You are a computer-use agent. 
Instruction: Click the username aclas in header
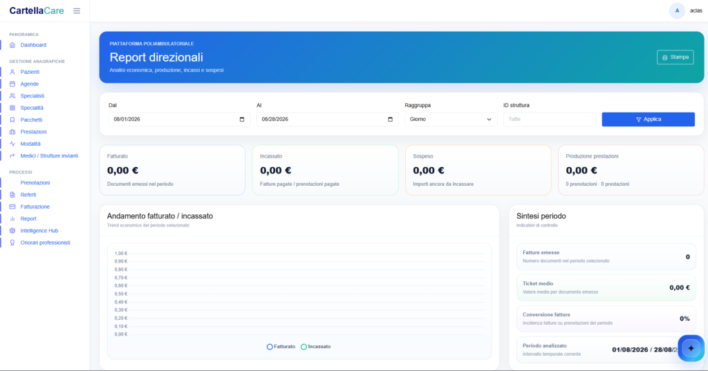[x=696, y=11]
